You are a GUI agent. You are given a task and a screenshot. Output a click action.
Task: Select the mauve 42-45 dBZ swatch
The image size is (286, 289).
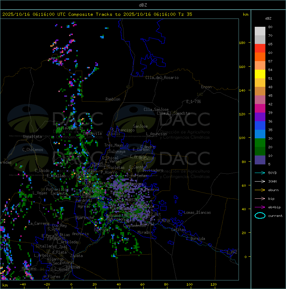pos(260,100)
